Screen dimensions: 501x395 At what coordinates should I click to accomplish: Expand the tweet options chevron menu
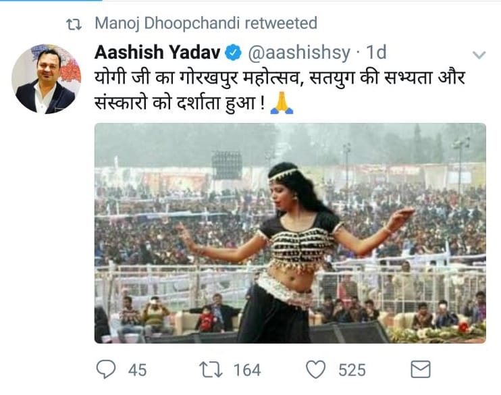(478, 54)
